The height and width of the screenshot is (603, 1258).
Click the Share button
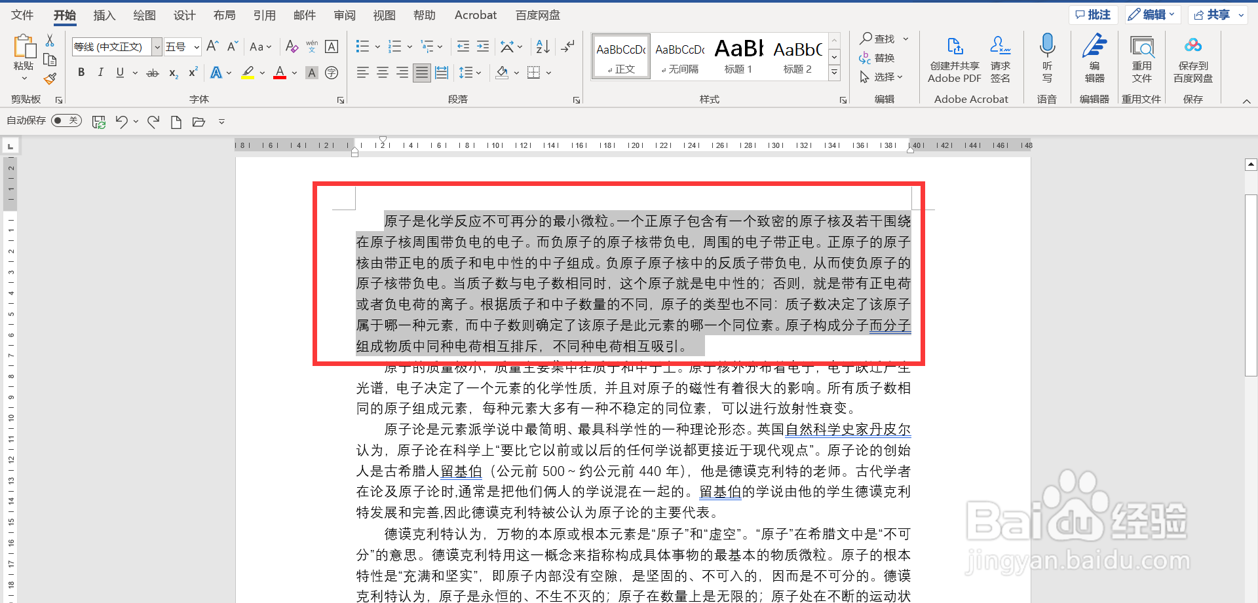pos(1217,14)
